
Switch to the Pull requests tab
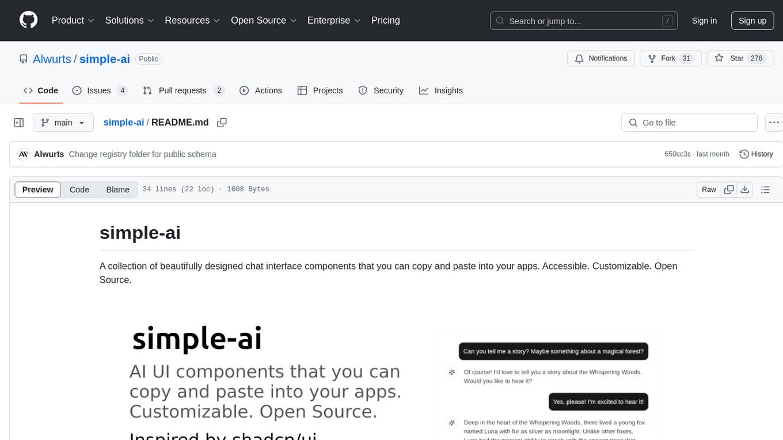pos(184,90)
